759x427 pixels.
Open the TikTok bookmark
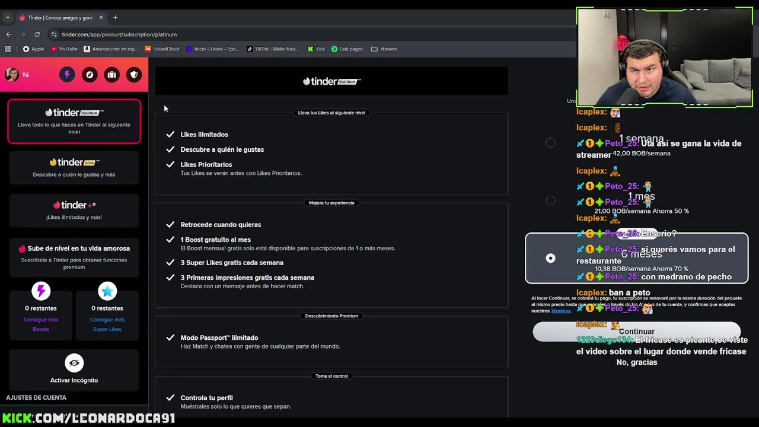coord(273,49)
